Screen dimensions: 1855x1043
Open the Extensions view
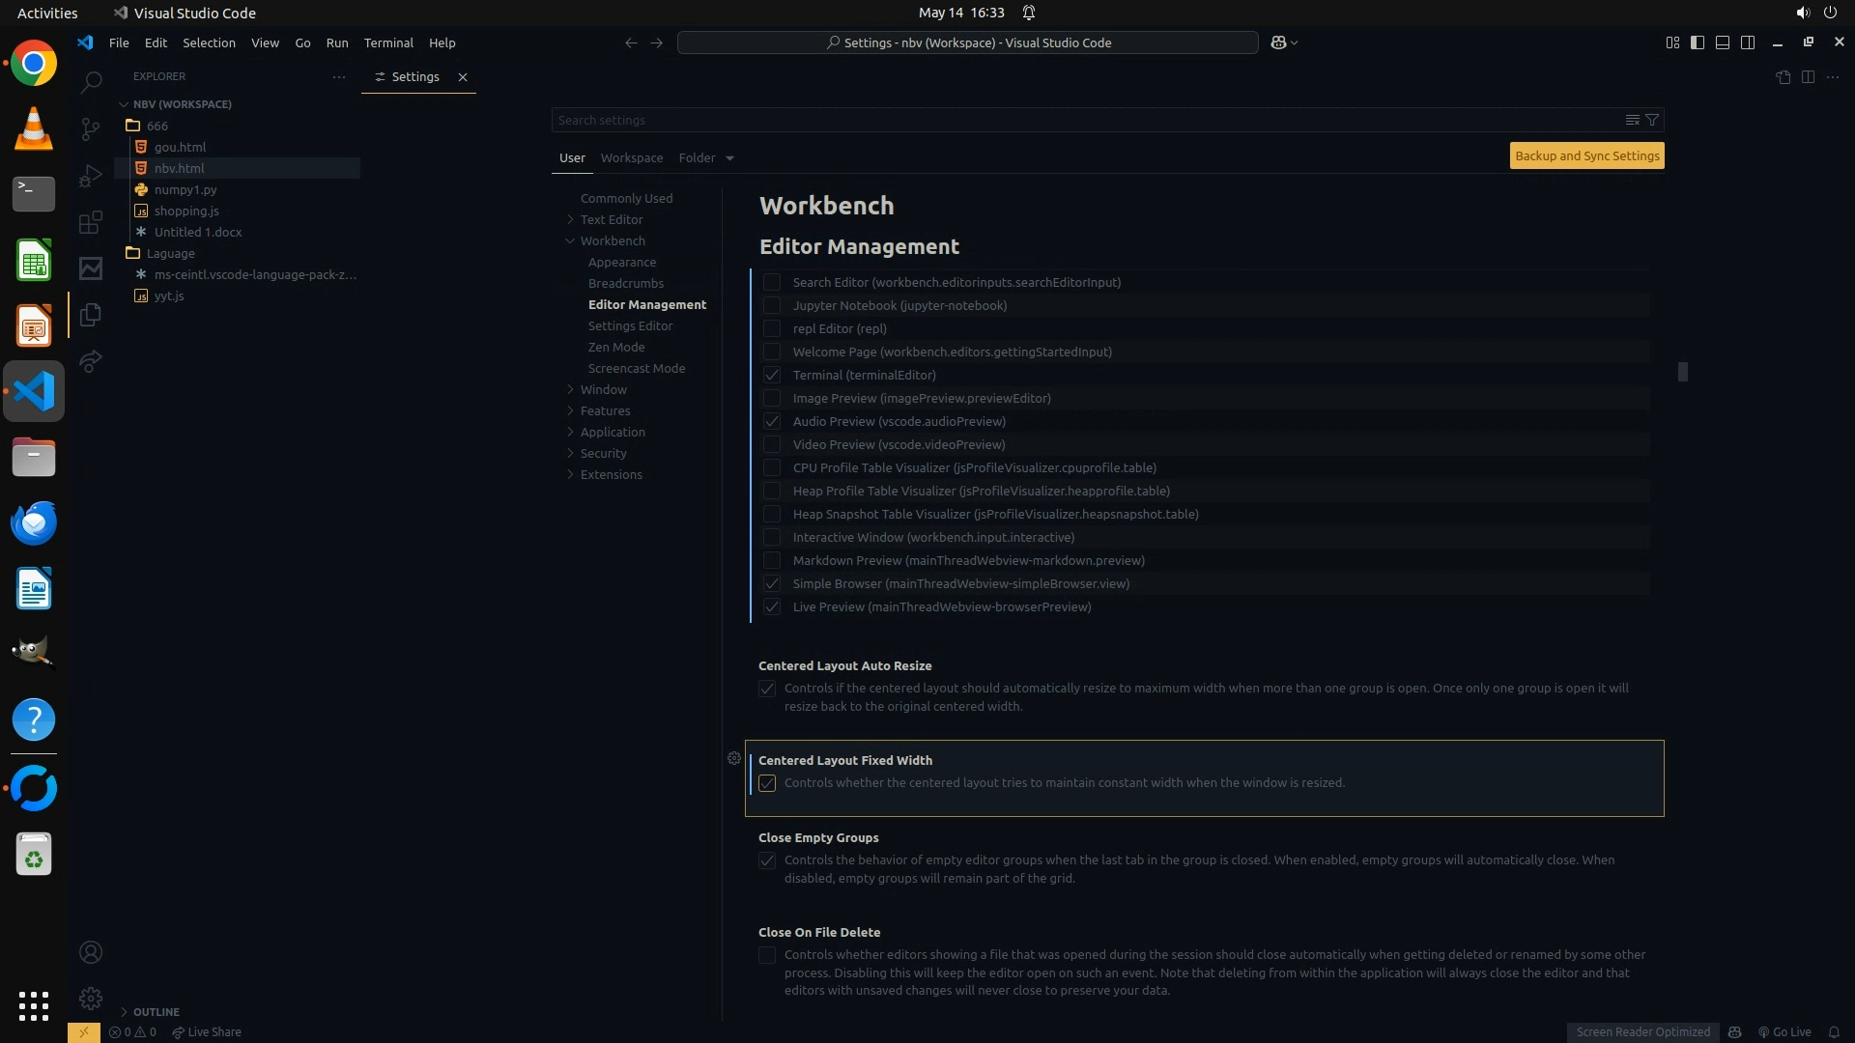91,223
